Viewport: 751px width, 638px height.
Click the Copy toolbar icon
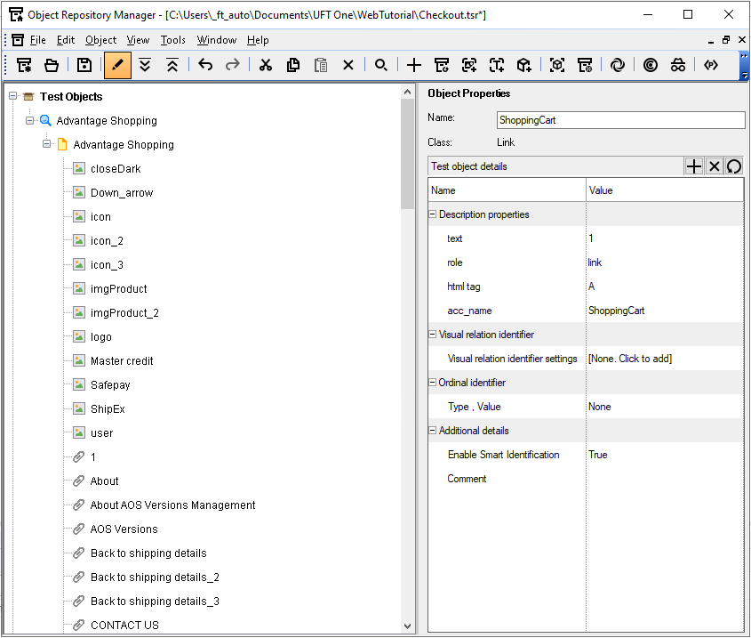tap(293, 65)
